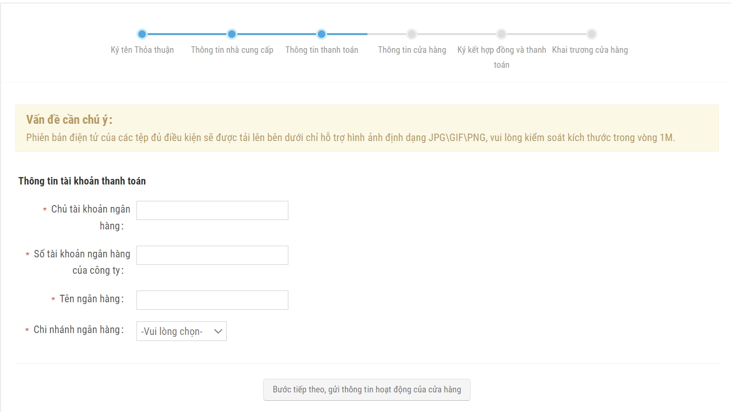Open the Chi nhánh ngân hàng dropdown
731x412 pixels.
coord(181,331)
